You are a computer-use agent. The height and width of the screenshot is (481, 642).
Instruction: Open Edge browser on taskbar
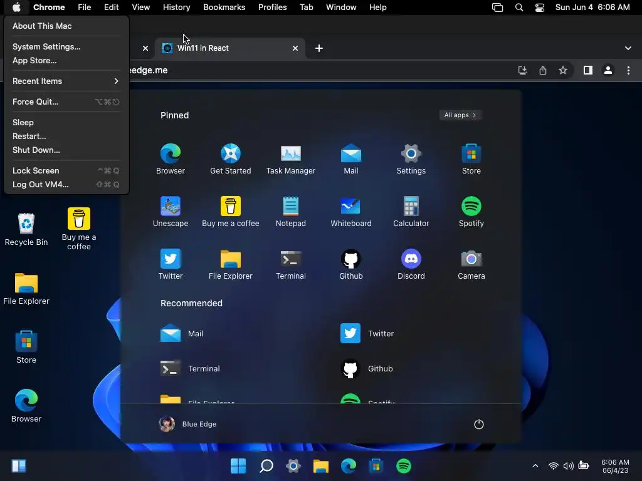coord(349,466)
